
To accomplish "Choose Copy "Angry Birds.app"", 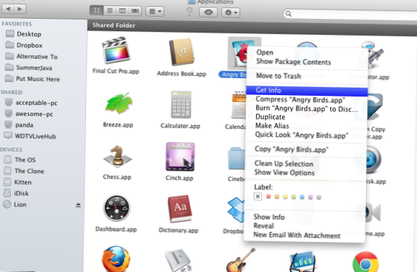I will [291, 149].
